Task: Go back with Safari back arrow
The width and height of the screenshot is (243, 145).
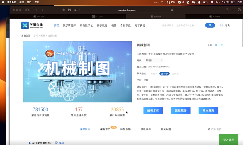Action: pos(37,10)
